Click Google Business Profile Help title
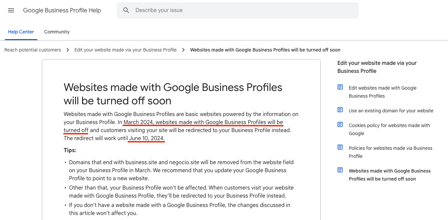448x220 pixels. pyautogui.click(x=62, y=10)
